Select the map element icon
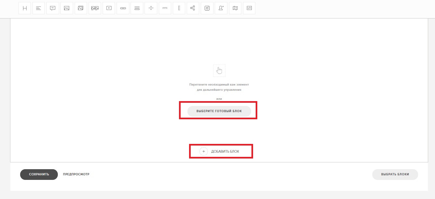 (x=235, y=8)
